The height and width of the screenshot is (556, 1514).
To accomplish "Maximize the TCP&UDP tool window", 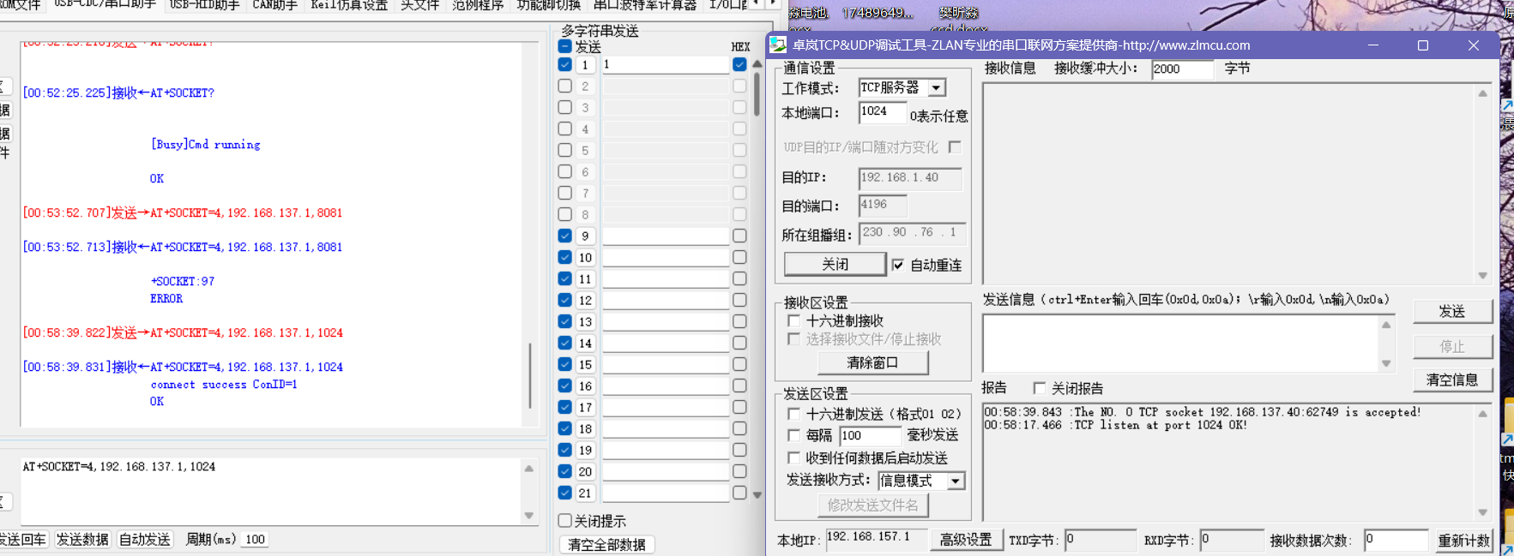I will pyautogui.click(x=1423, y=45).
